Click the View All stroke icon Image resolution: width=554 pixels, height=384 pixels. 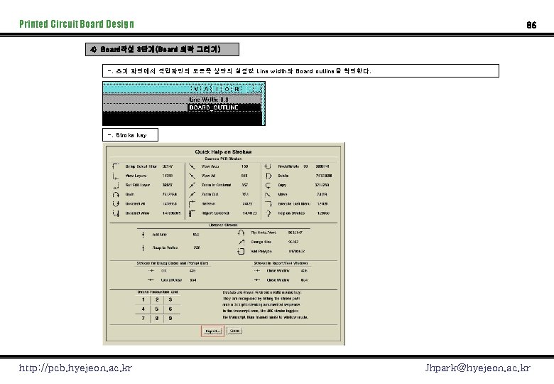coord(192,176)
